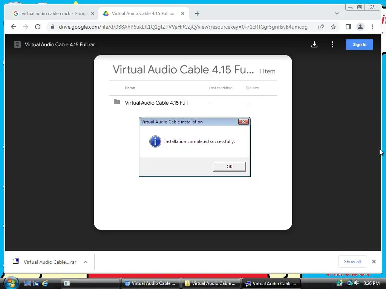Screen dimensions: 386x289
Task: Click the blue information icon in dialog
Action: [155, 141]
